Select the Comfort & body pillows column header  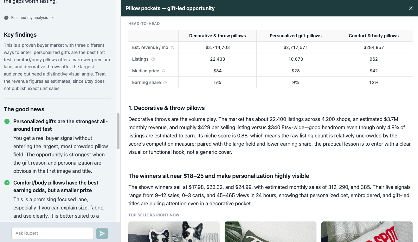point(374,36)
